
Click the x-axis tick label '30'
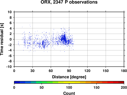33,71
